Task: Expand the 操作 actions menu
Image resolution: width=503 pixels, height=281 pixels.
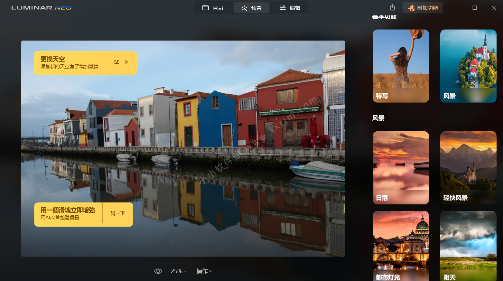Action: [204, 271]
